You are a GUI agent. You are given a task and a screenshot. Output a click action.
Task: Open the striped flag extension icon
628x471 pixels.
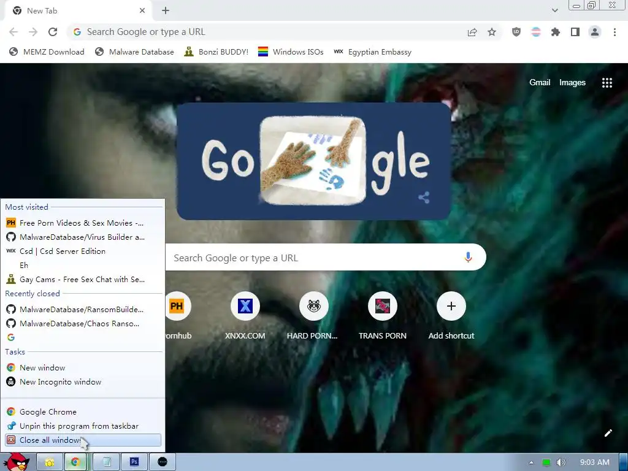tap(536, 32)
